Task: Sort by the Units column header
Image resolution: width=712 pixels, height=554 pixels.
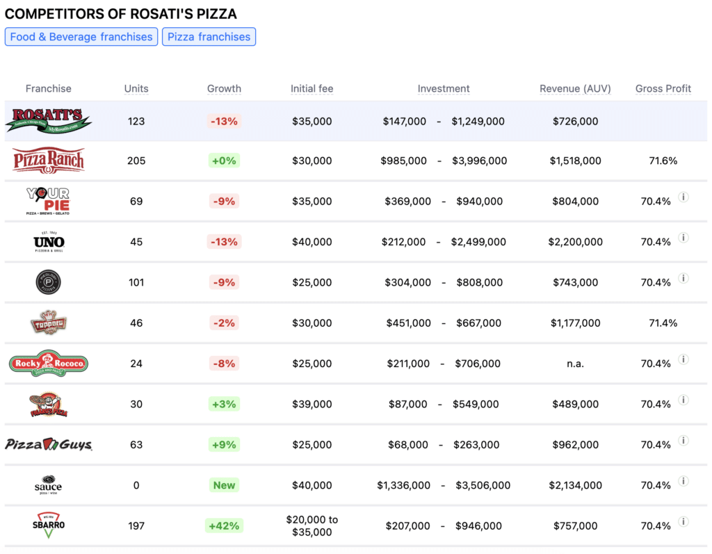Action: click(x=136, y=88)
